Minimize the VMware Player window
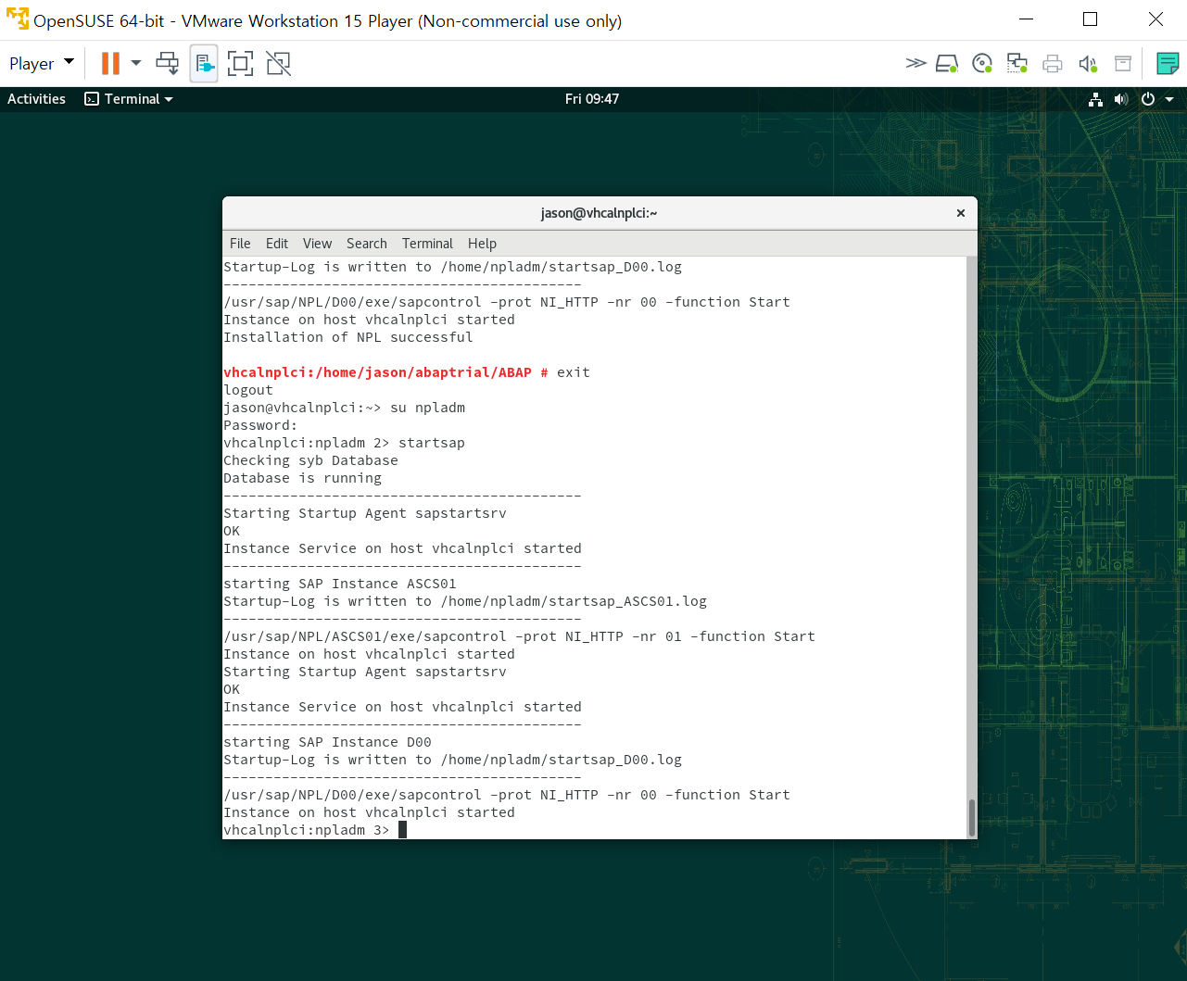The image size is (1187, 981). 1026,19
